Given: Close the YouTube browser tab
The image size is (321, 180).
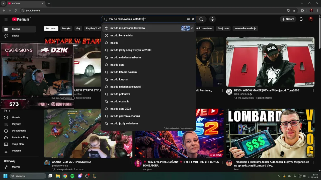Looking at the screenshot, I should click(43, 3).
